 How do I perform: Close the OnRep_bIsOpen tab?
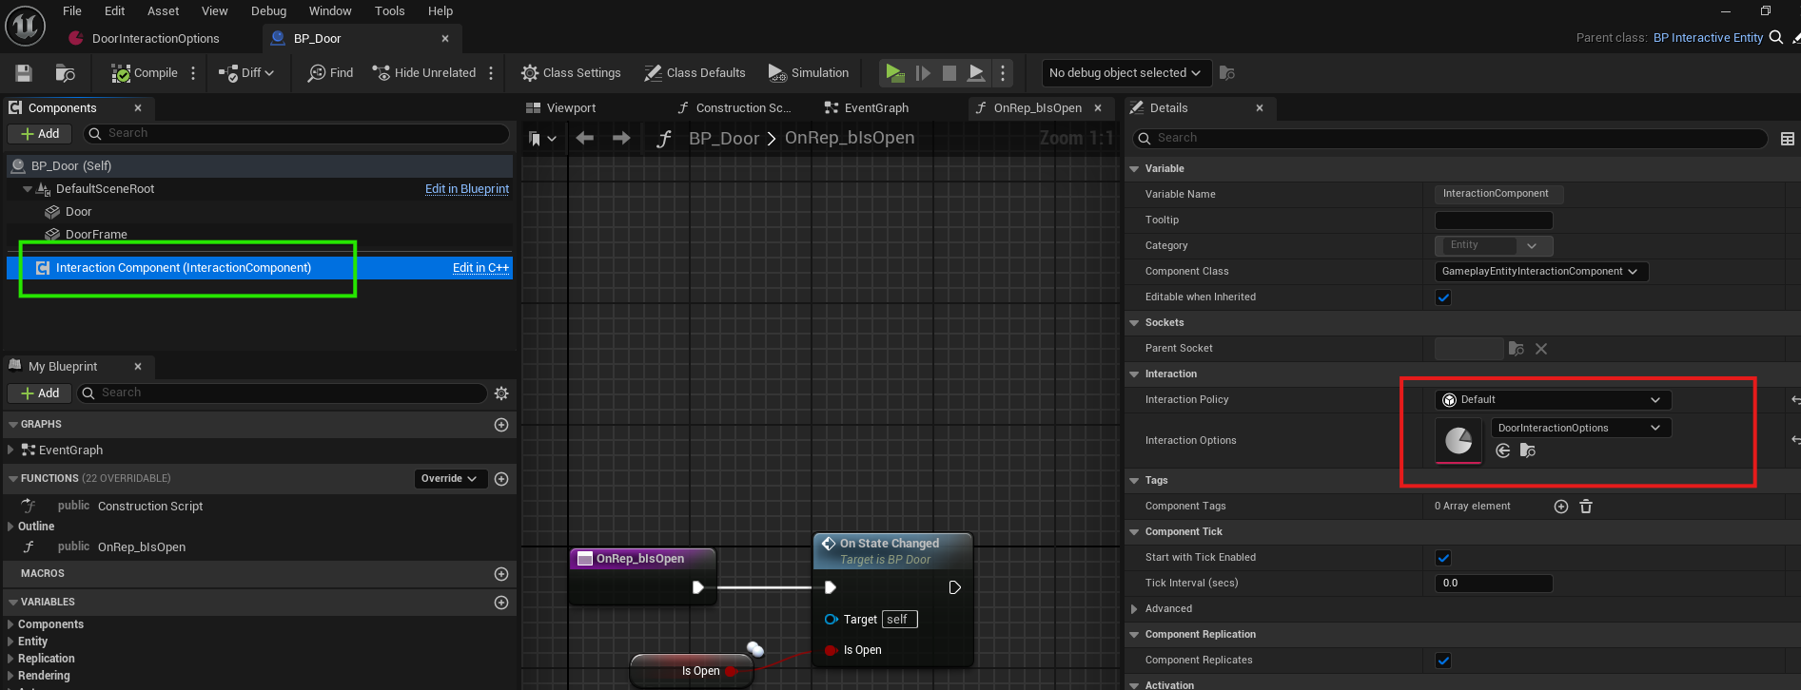pos(1098,108)
